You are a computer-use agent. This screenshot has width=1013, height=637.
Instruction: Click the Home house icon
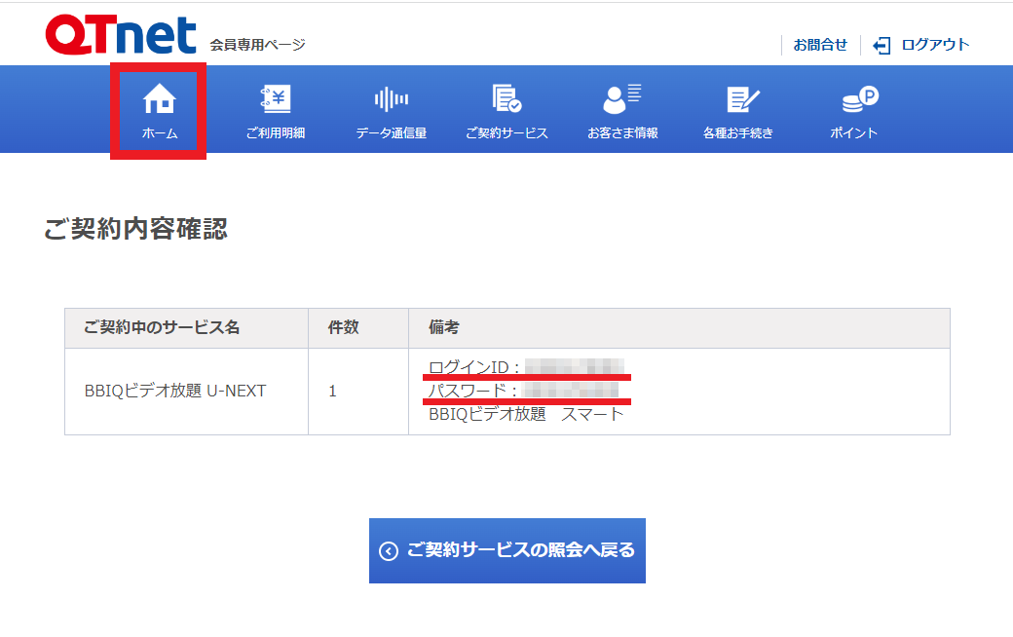tap(159, 98)
